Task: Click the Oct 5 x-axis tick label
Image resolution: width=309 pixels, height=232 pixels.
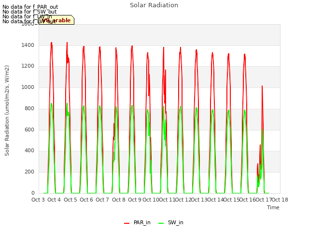Action: [x=70, y=200]
